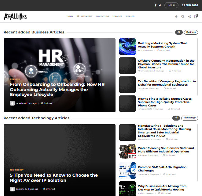Open the Facebook social icon
202x196 pixels.
pyautogui.click(x=156, y=5)
